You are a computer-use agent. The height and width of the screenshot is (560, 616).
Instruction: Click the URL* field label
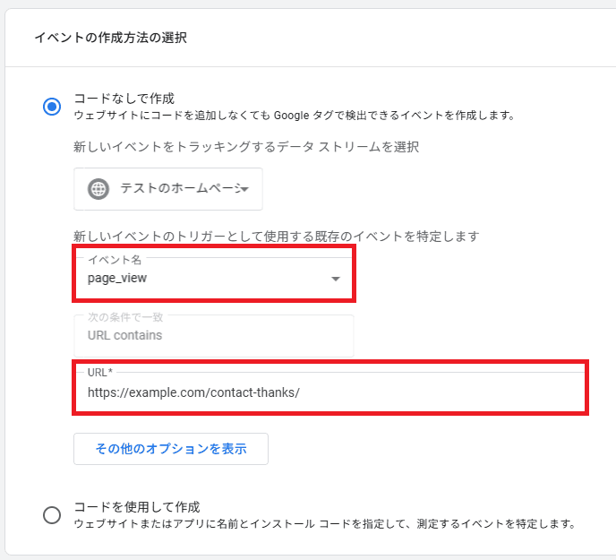[100, 371]
